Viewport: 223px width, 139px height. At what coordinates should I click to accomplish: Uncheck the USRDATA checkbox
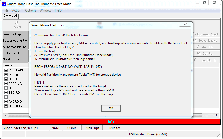tap(6, 106)
